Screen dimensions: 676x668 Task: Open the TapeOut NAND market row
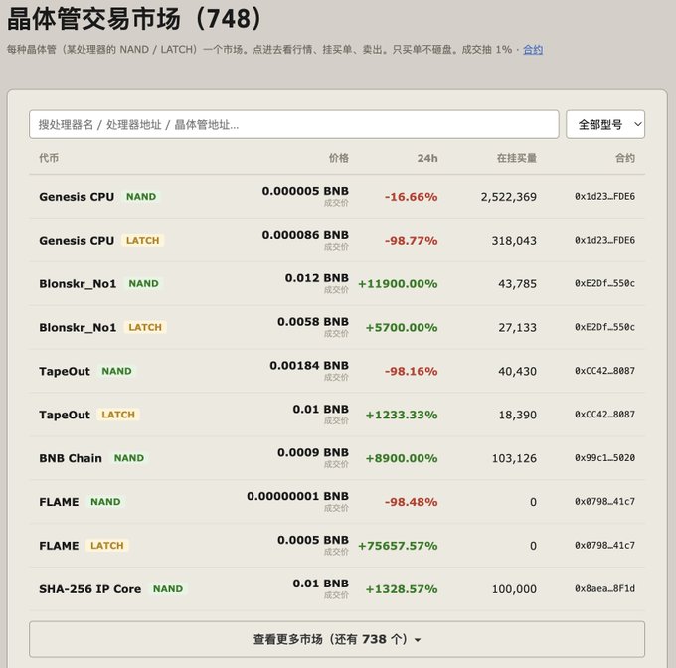click(x=337, y=371)
